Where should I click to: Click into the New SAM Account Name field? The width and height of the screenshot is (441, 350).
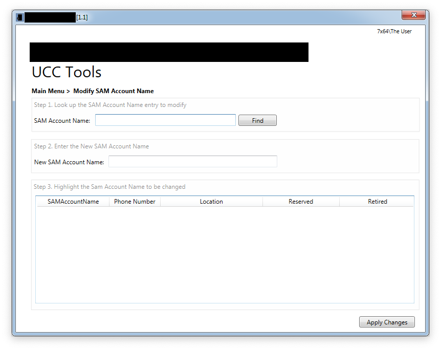pos(192,162)
